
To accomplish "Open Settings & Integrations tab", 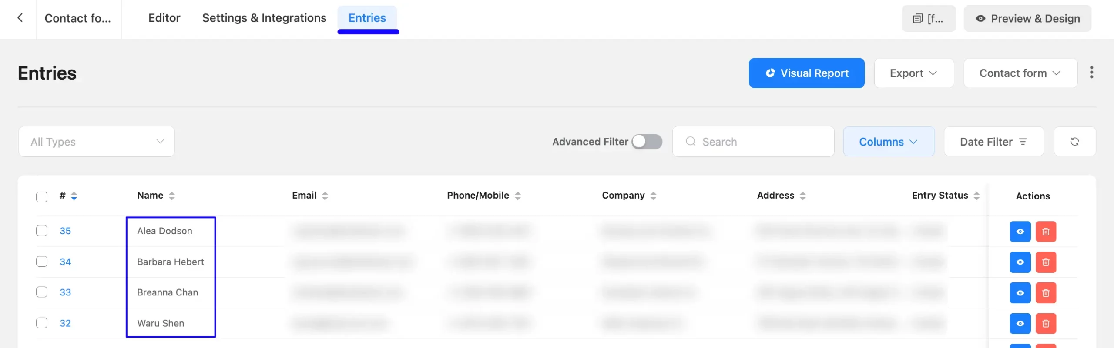I will (264, 18).
